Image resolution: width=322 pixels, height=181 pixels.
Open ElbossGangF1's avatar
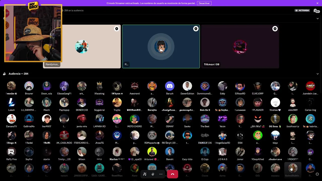(64, 86)
